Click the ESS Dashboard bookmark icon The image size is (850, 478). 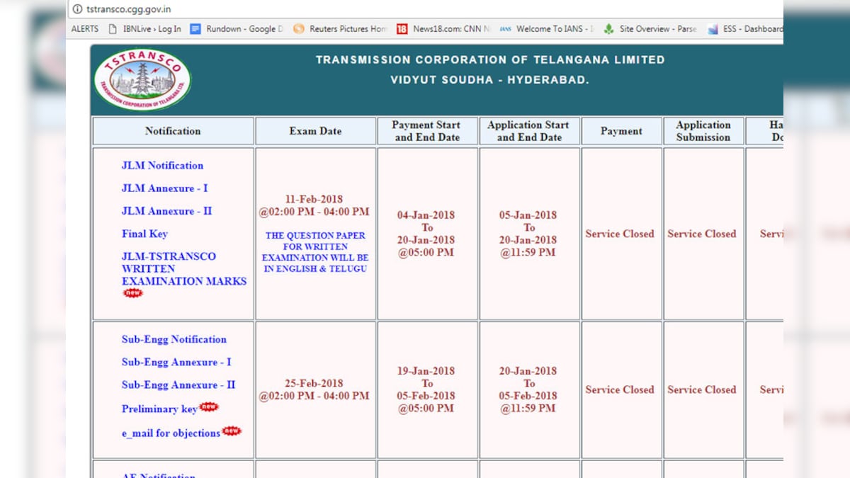pos(713,29)
